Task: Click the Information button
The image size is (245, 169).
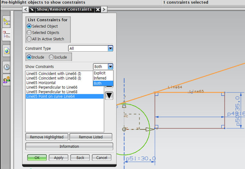Action: click(x=69, y=147)
